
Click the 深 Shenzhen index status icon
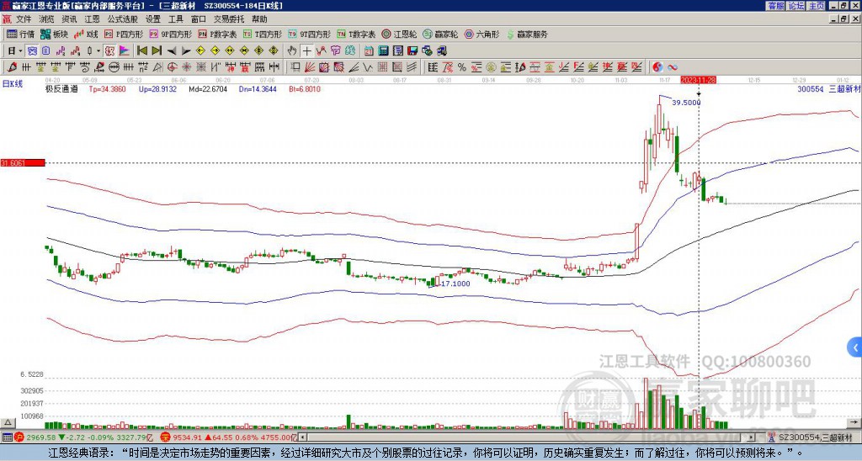tap(166, 437)
